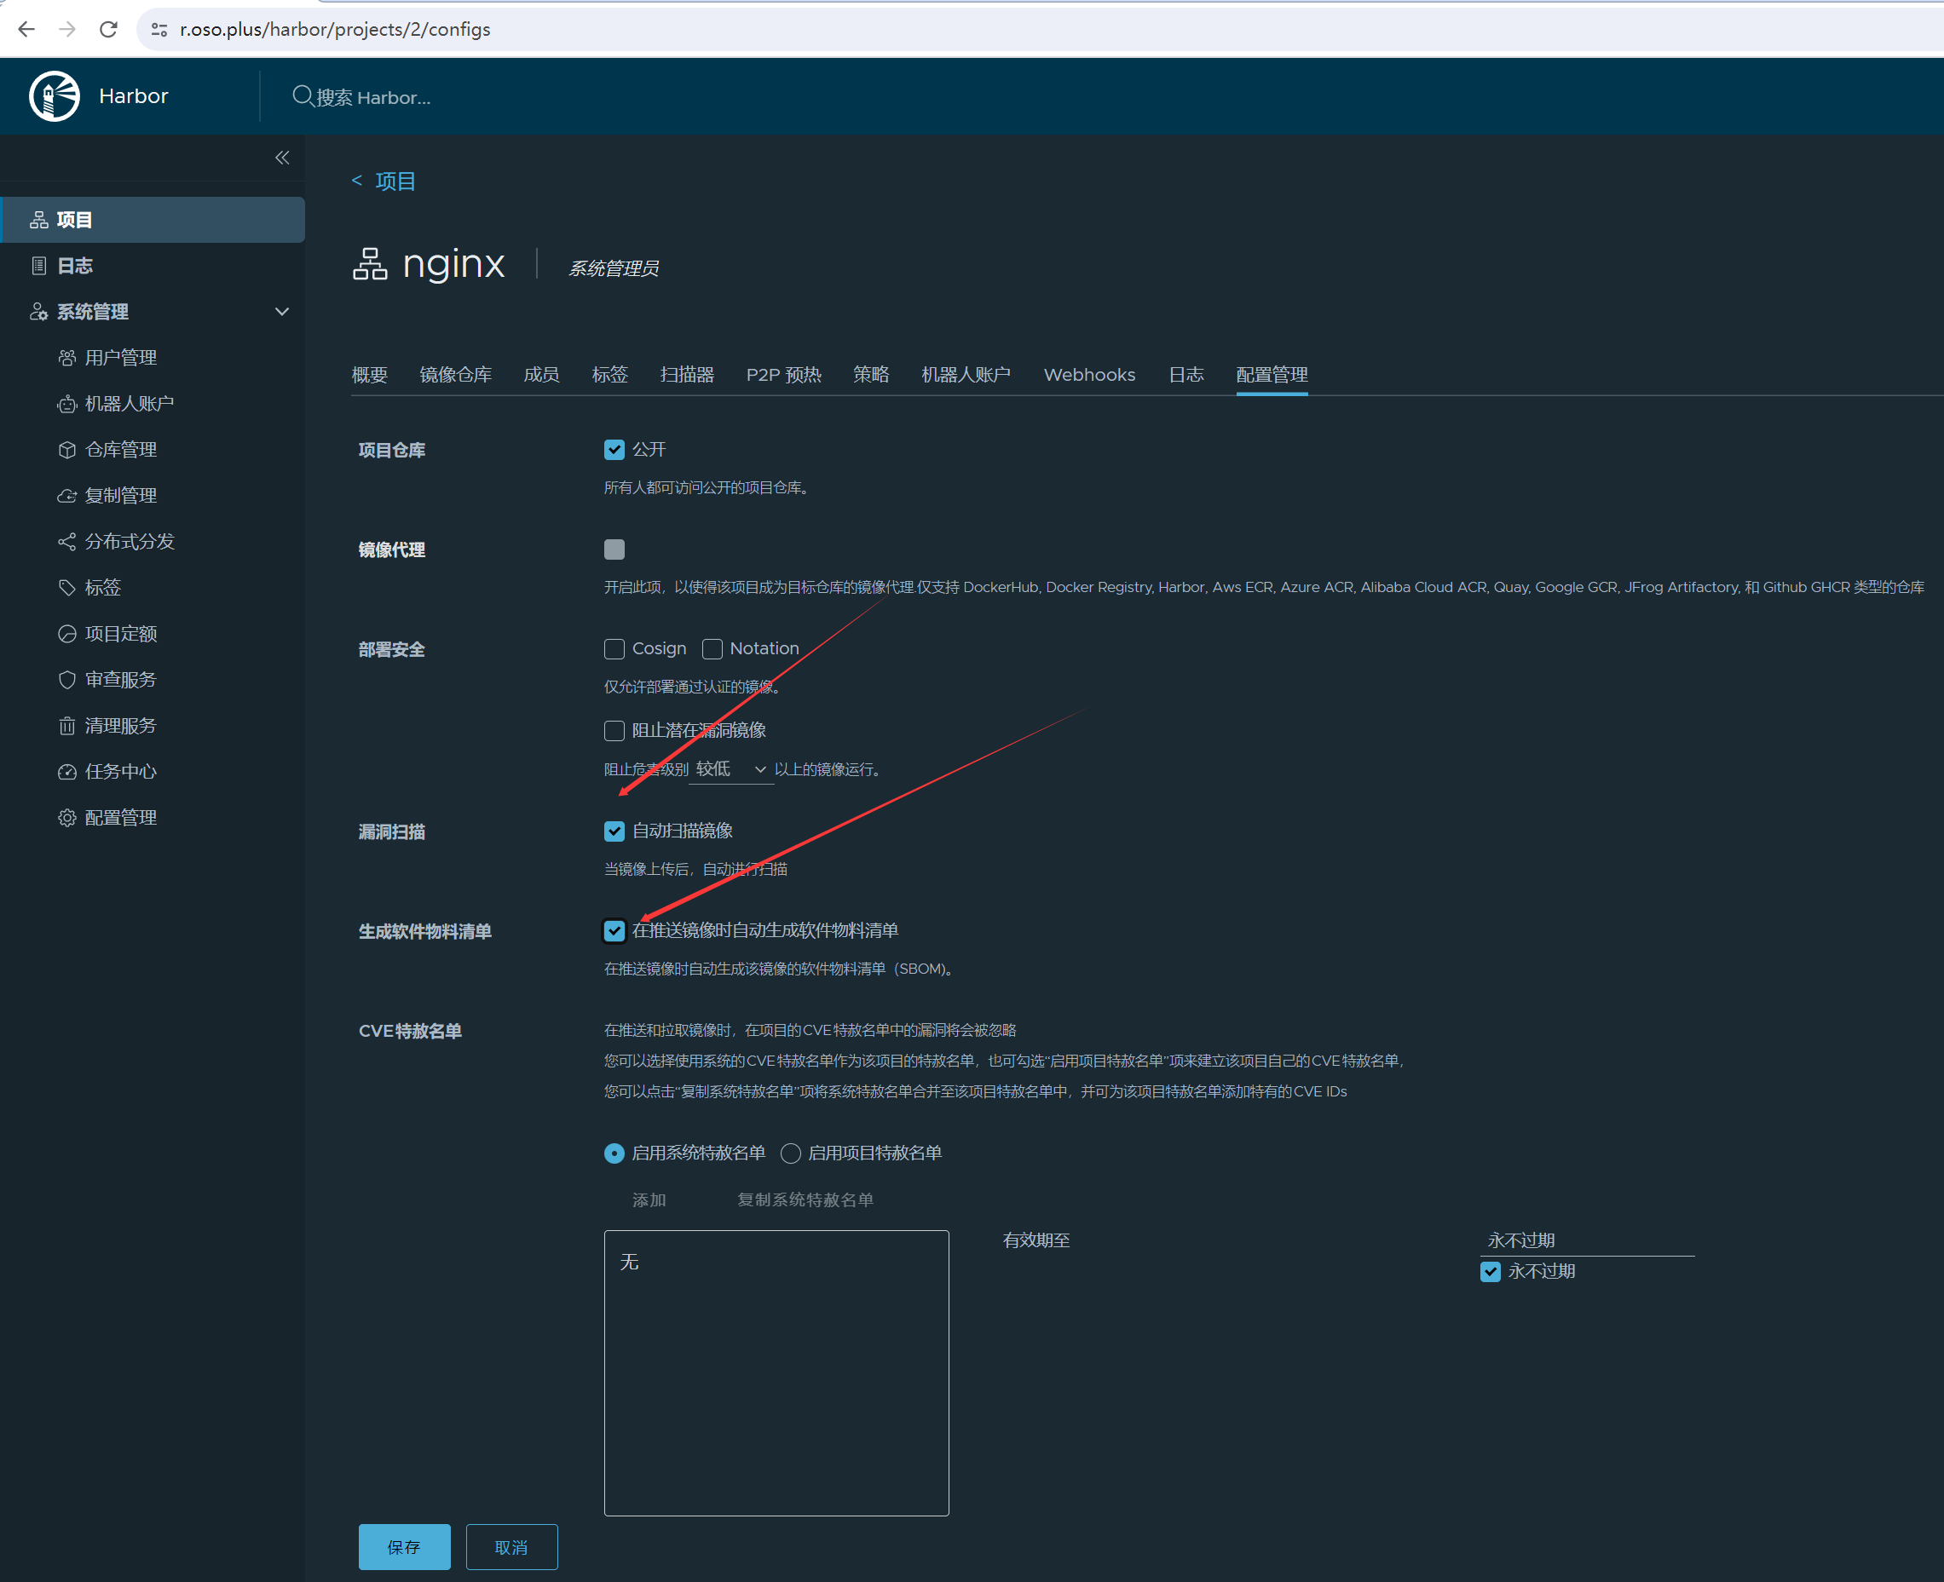
Task: Open 清理服务 in the sidebar
Action: pos(120,725)
